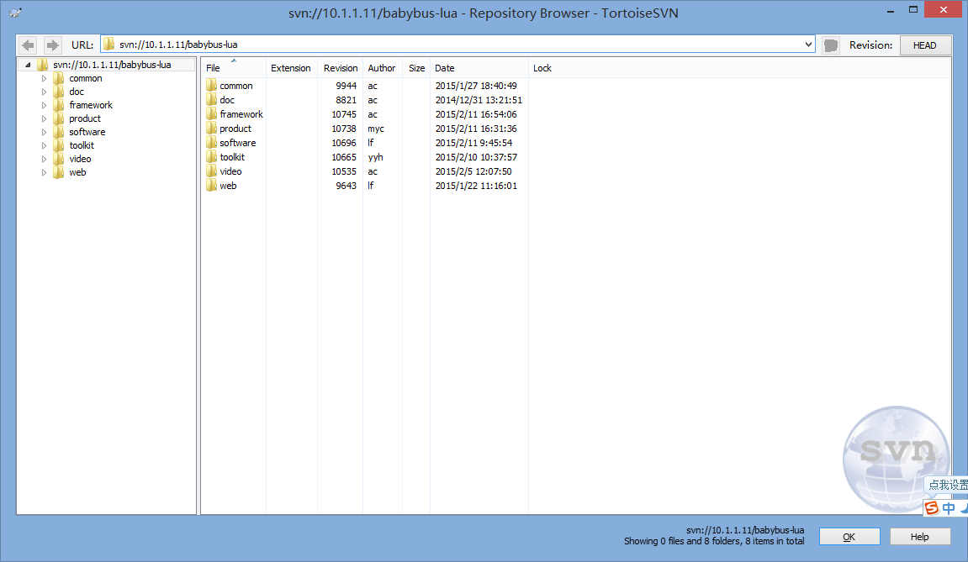Sort by Author column header
The image size is (968, 562).
coord(383,68)
